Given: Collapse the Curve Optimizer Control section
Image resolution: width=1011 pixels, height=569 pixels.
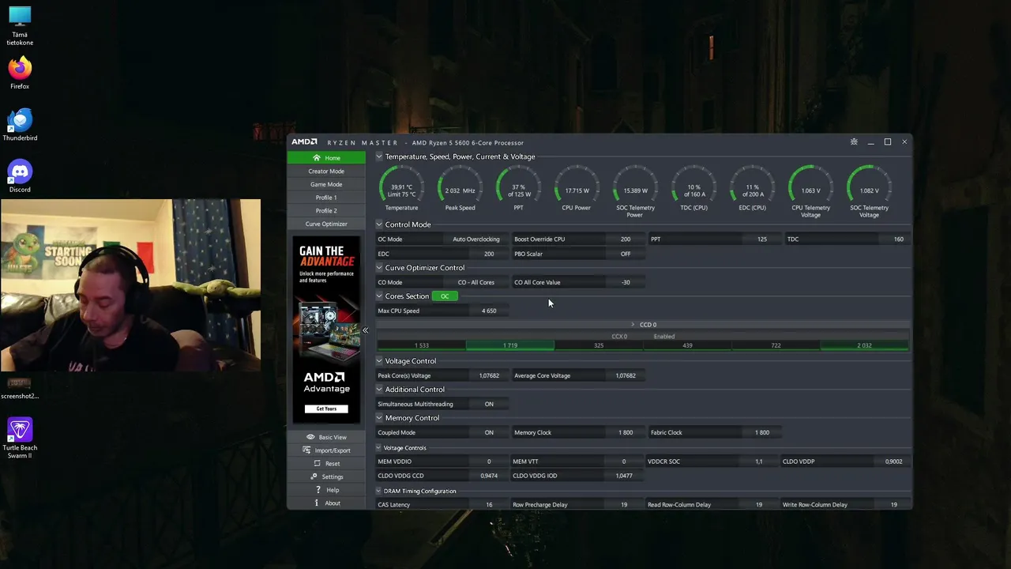Looking at the screenshot, I should 379,268.
